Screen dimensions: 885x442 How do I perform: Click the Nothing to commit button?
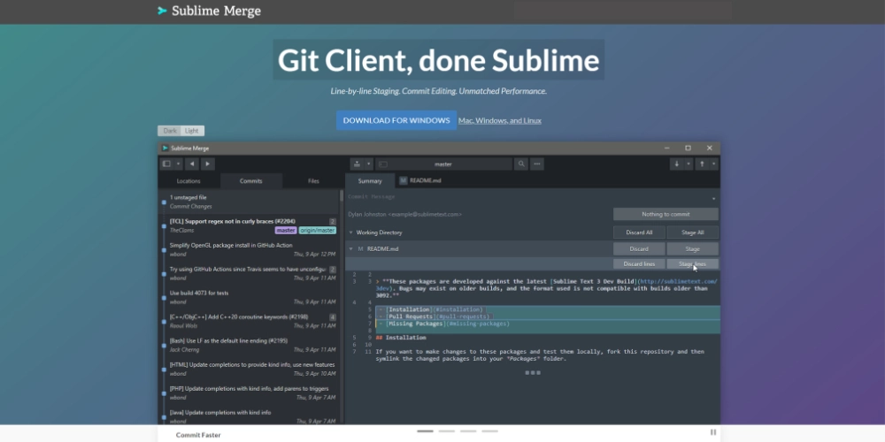666,214
